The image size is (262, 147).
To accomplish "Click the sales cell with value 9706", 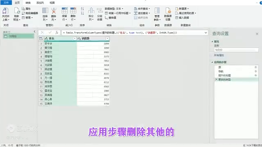I will point(93,104).
